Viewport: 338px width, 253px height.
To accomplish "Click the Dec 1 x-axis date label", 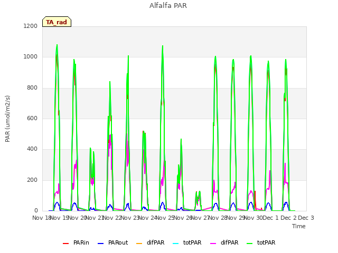I will [x=271, y=218].
